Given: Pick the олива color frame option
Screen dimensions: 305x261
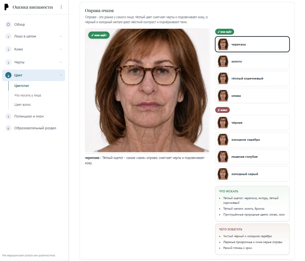Looking at the screenshot, I should pyautogui.click(x=252, y=96).
